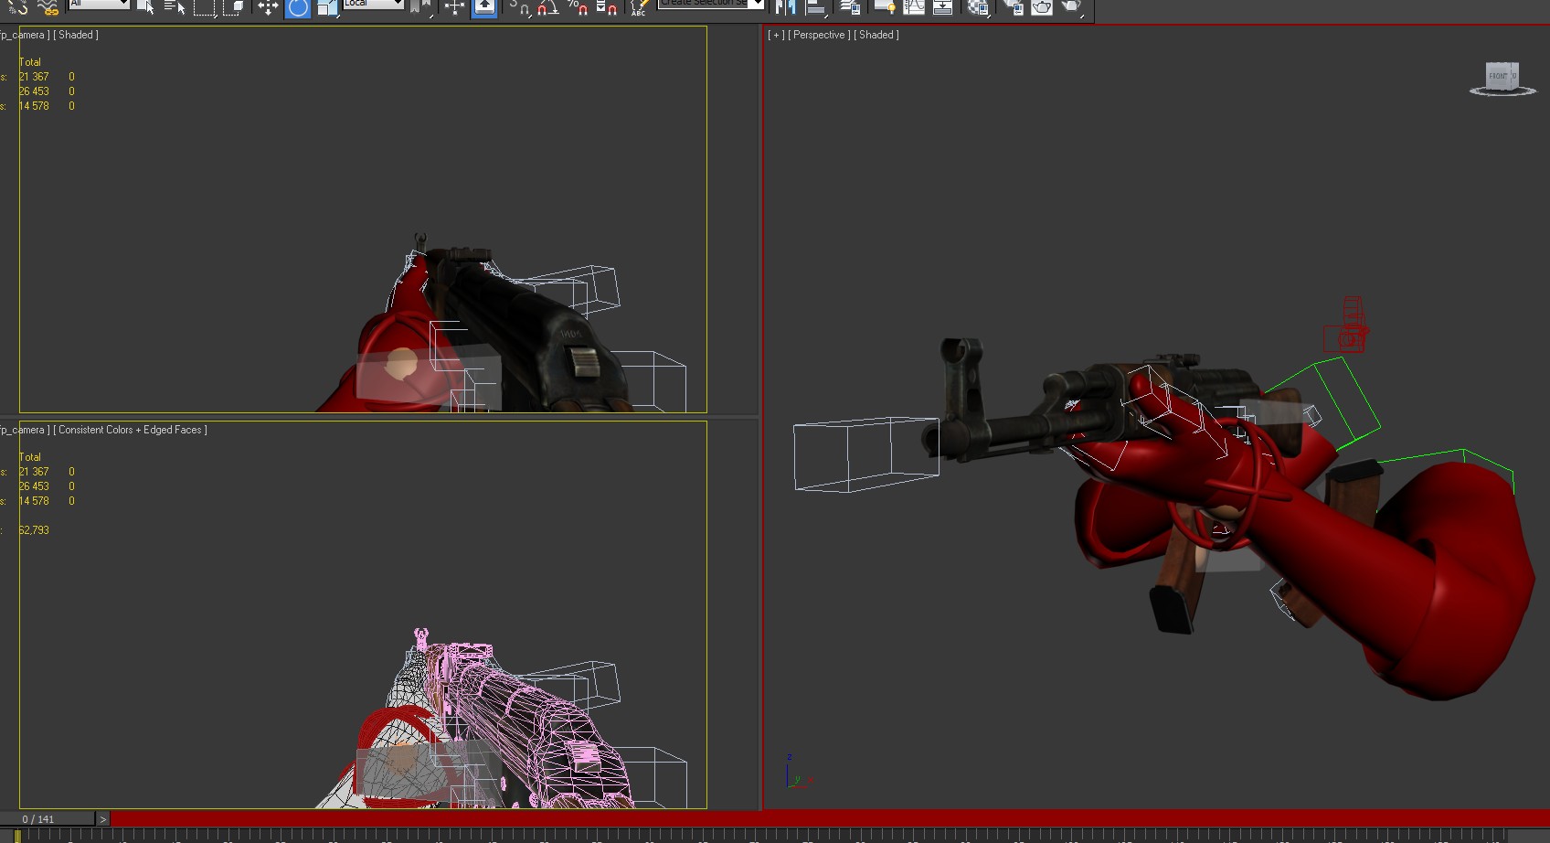Open the Create Selection Set dropdown
1550x843 pixels.
point(711,4)
